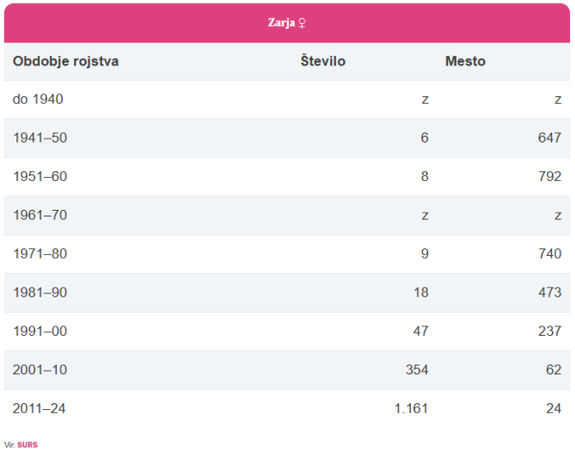Click the 1961–70 period cell
The width and height of the screenshot is (575, 460).
pyautogui.click(x=40, y=216)
